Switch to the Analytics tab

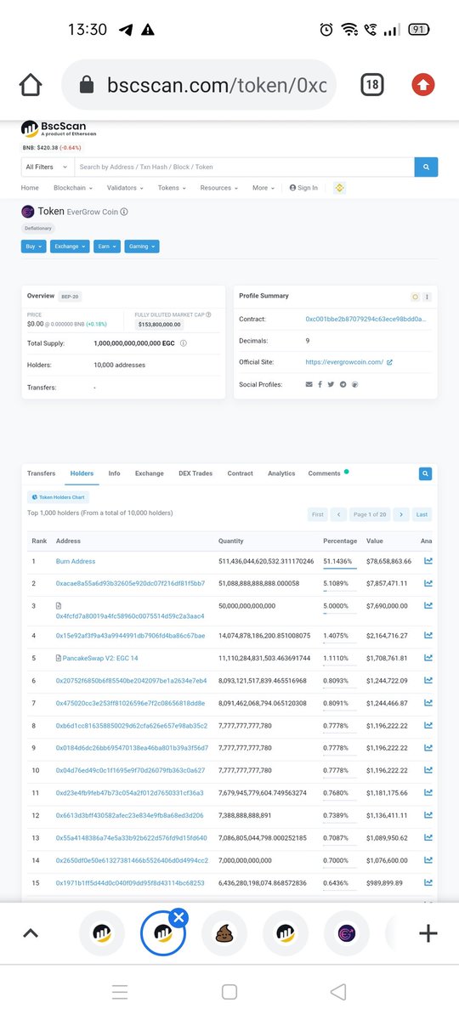click(x=281, y=473)
